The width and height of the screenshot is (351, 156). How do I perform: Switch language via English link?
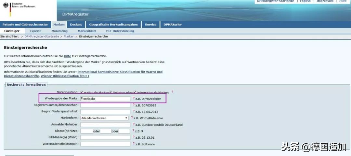(305, 1)
